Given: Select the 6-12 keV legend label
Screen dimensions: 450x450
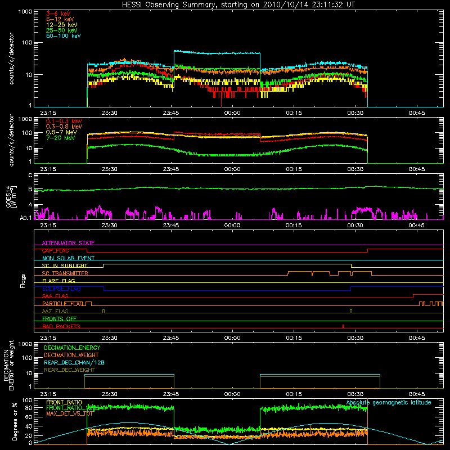Looking at the screenshot, I should point(60,19).
